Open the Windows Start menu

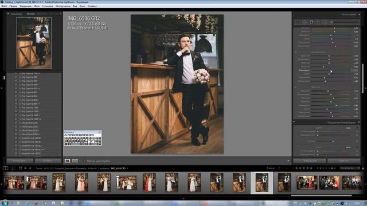tap(5, 203)
